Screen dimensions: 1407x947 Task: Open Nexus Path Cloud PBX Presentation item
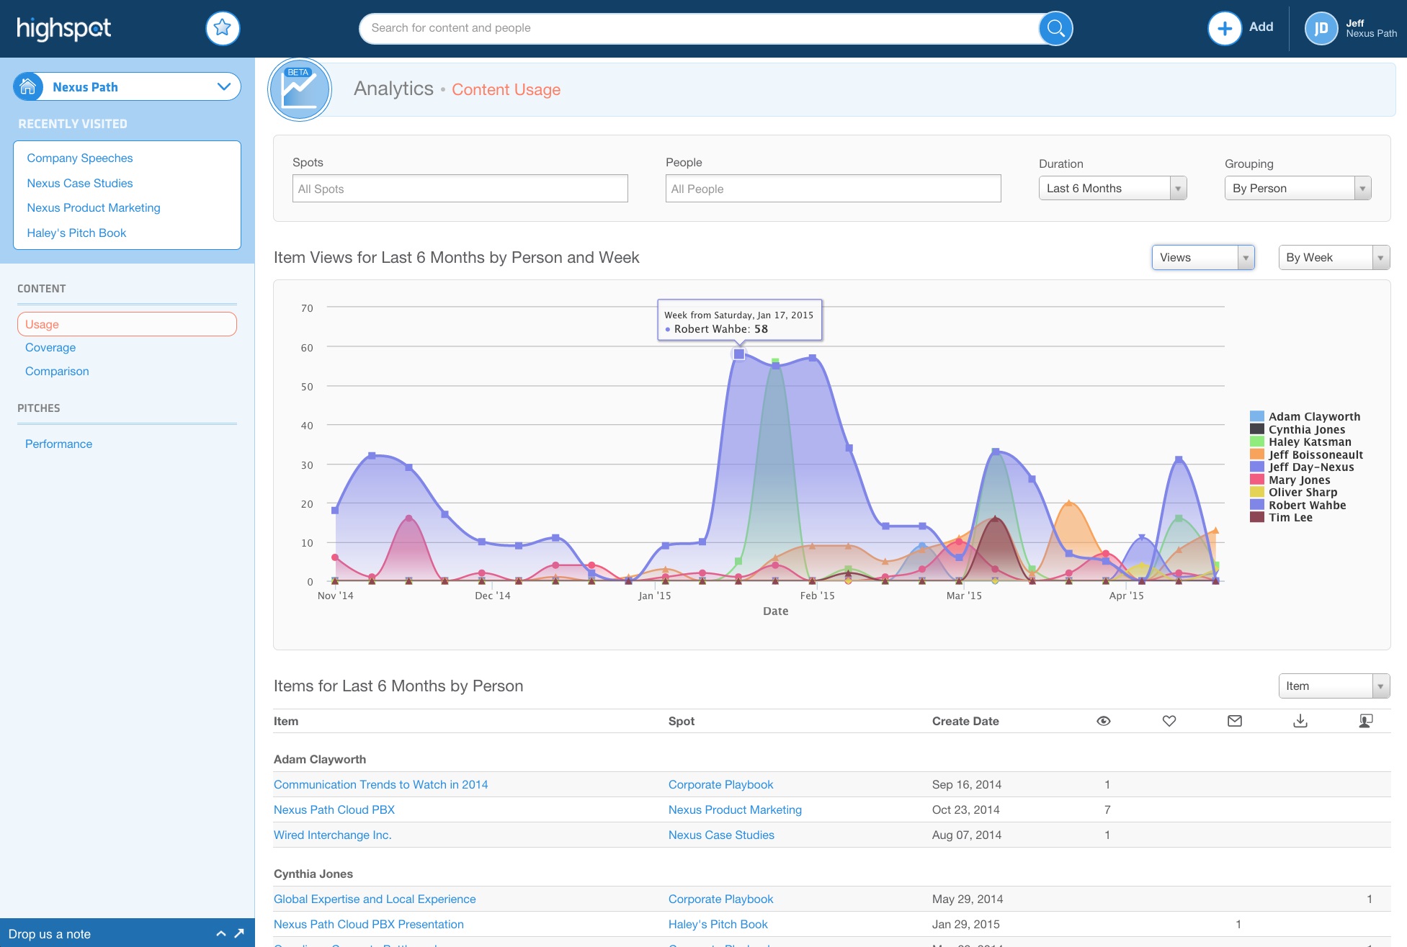[x=369, y=924]
